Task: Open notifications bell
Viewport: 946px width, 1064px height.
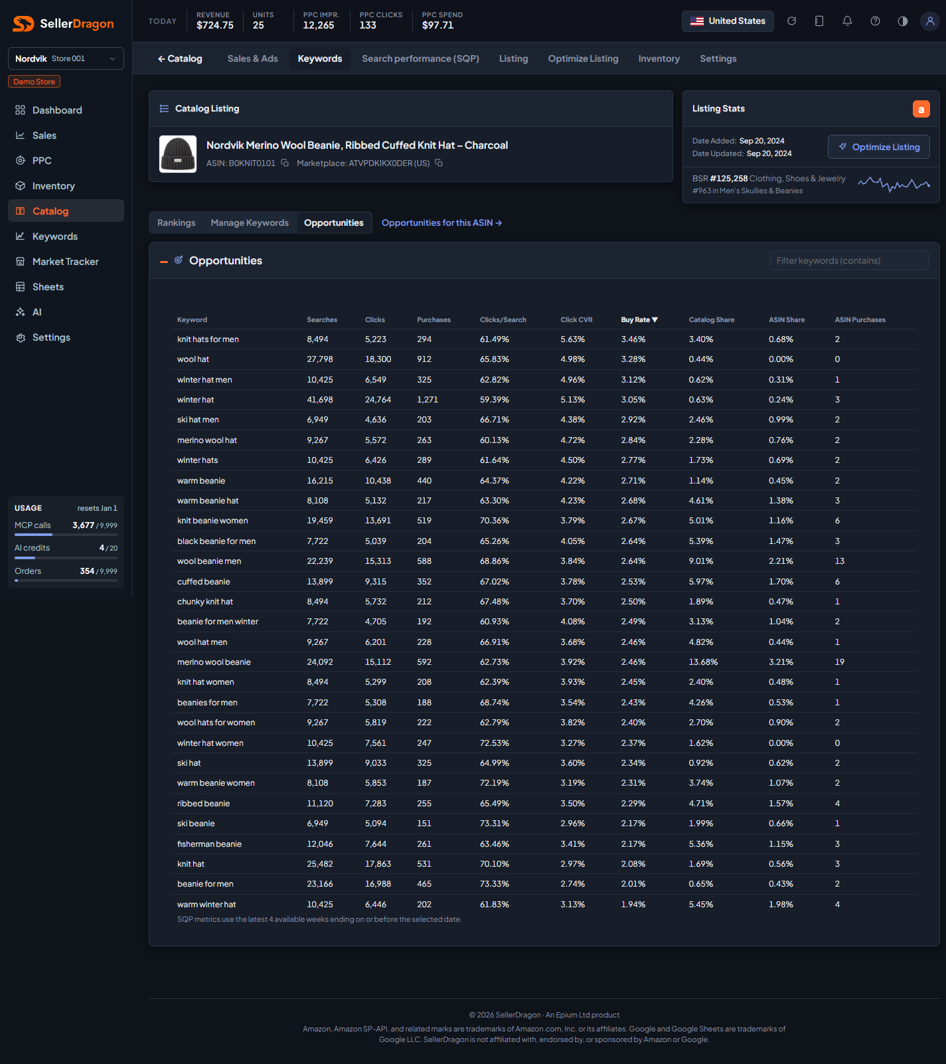Action: 847,21
